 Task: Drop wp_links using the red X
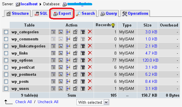pyautogui.click(x=90, y=53)
